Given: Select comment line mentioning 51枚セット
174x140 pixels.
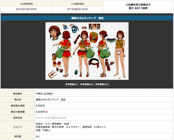Looking at the screenshot, I should point(71,127).
